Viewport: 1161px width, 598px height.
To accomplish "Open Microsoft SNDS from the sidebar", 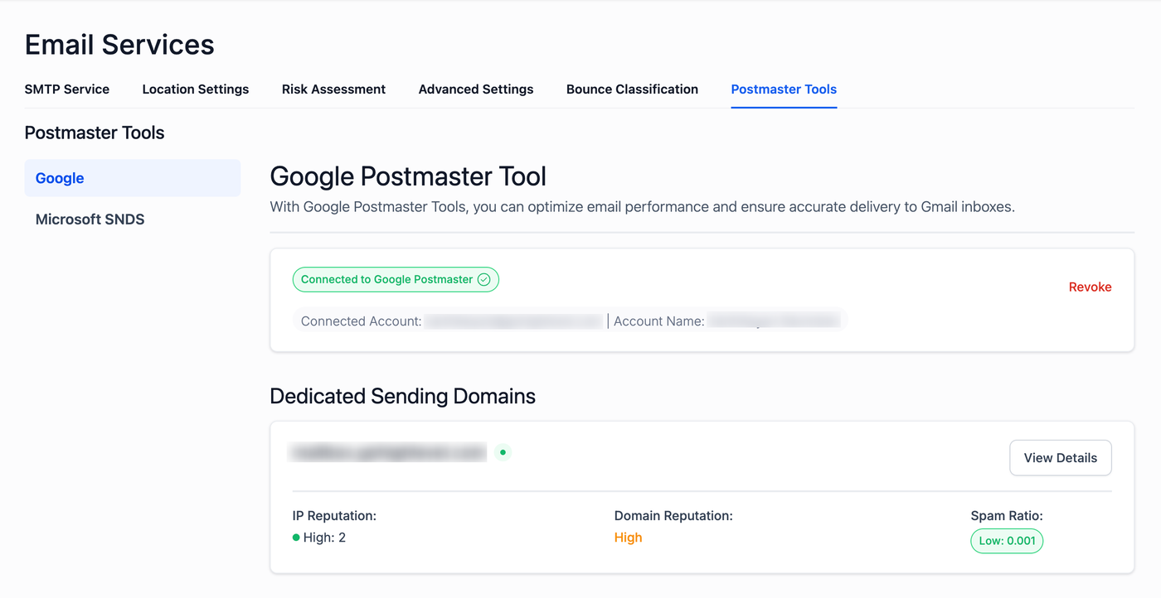I will click(x=90, y=219).
